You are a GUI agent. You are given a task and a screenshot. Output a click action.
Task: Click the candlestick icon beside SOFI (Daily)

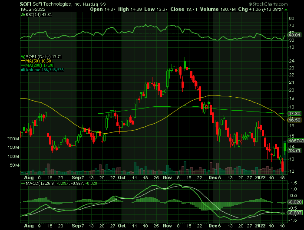click(23, 57)
